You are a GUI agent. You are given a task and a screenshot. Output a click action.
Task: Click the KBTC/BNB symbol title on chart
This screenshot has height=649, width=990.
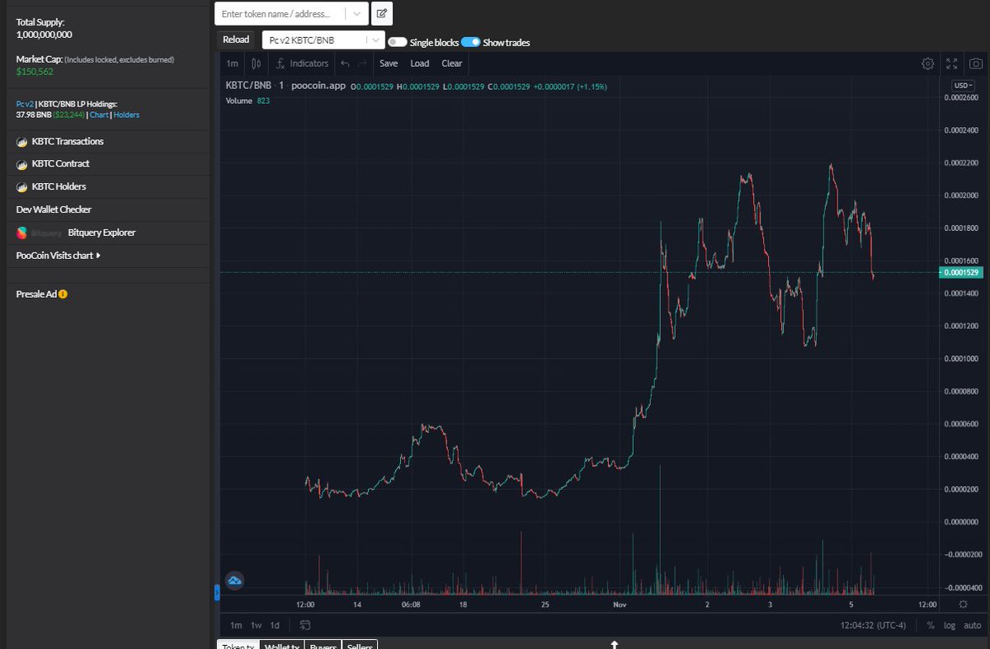248,86
